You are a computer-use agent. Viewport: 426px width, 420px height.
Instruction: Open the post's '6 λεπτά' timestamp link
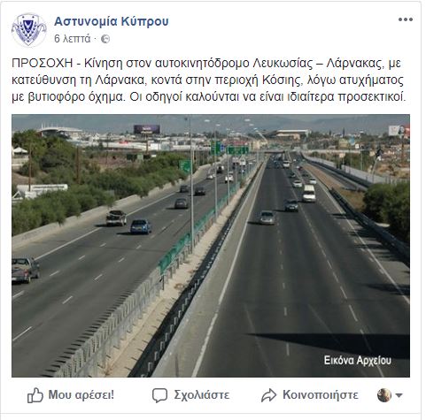pyautogui.click(x=72, y=39)
